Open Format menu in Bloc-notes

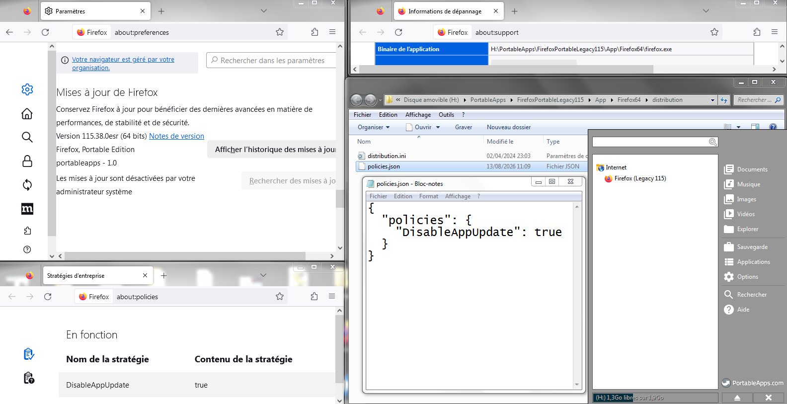[429, 196]
